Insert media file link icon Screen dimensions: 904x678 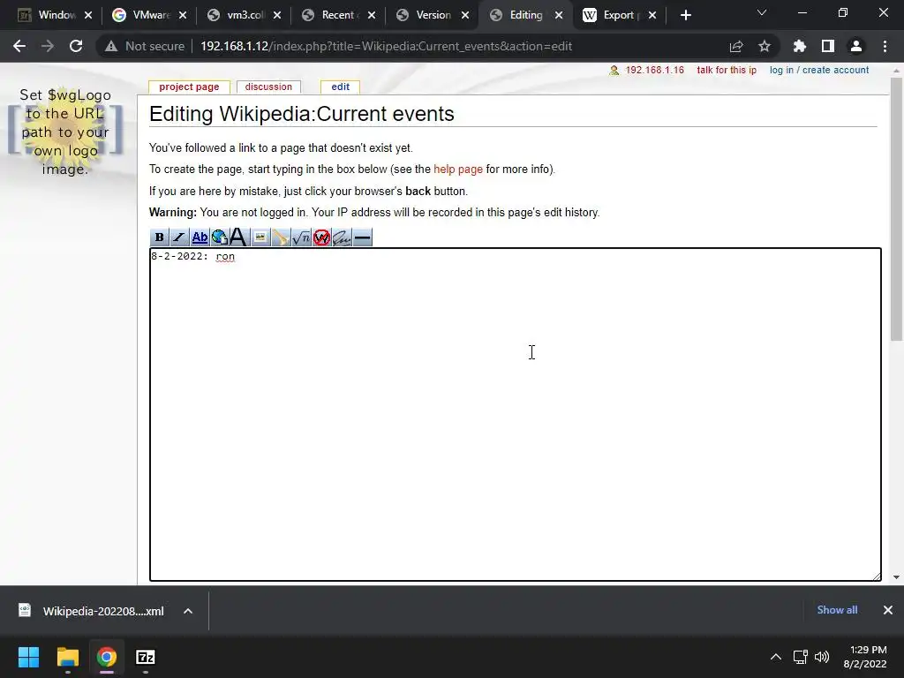pyautogui.click(x=281, y=237)
